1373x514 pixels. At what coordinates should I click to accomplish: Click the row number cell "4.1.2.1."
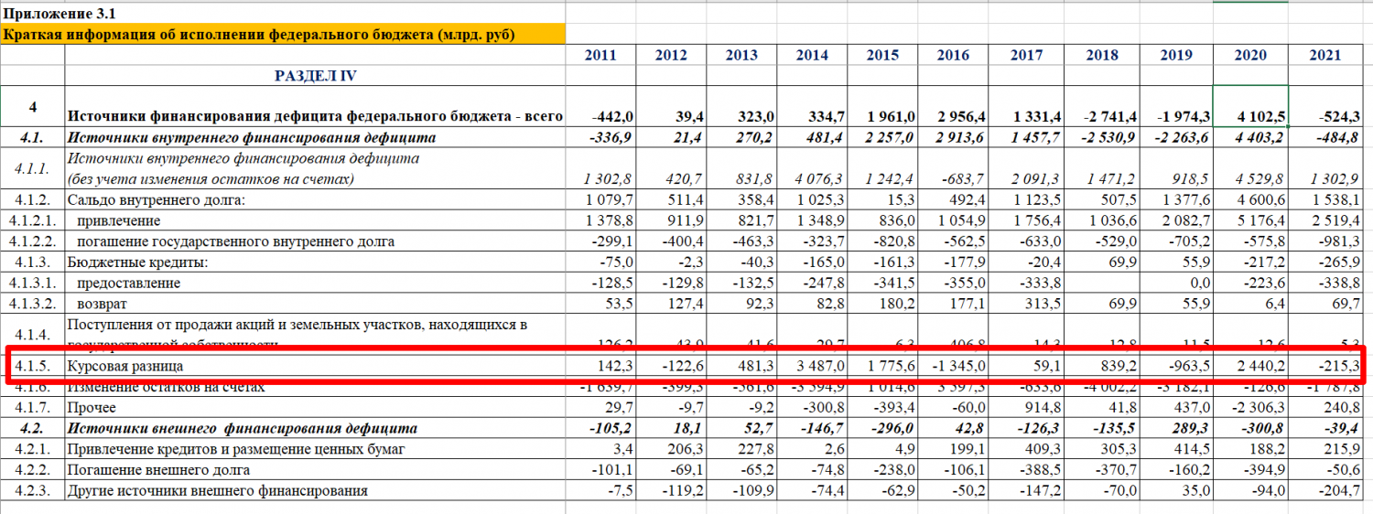pos(33,220)
